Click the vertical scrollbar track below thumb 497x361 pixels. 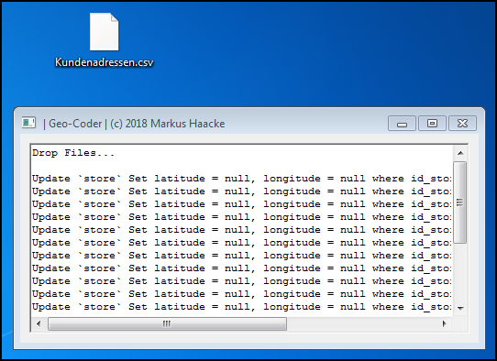[x=460, y=272]
